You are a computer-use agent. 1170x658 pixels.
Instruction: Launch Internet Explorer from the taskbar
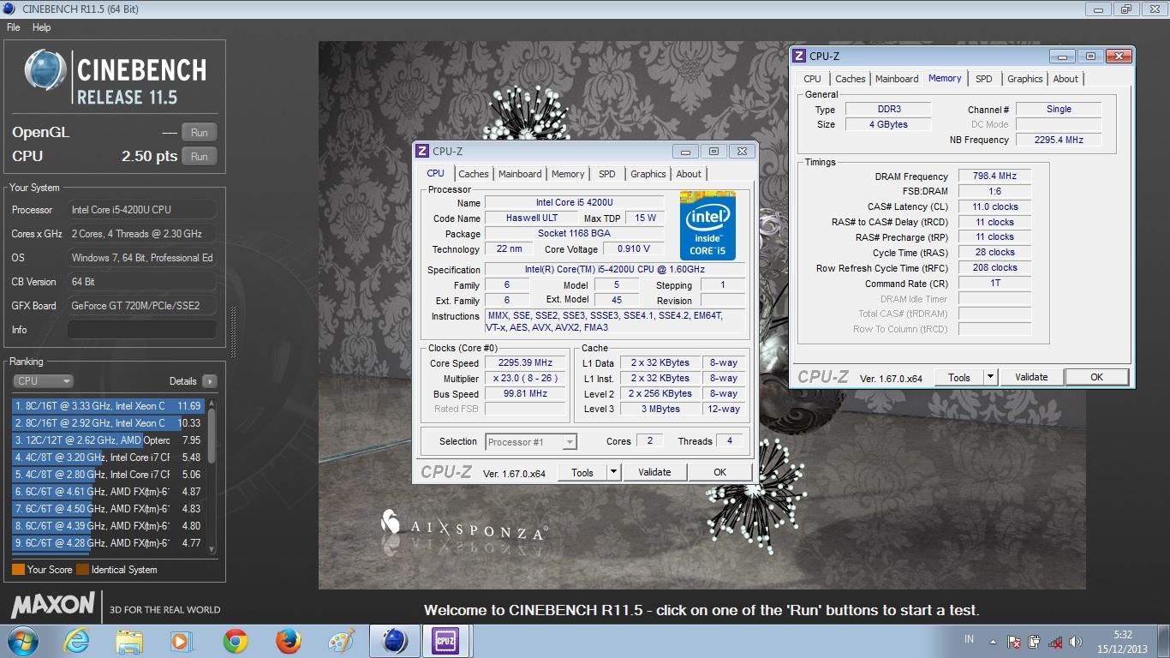76,641
